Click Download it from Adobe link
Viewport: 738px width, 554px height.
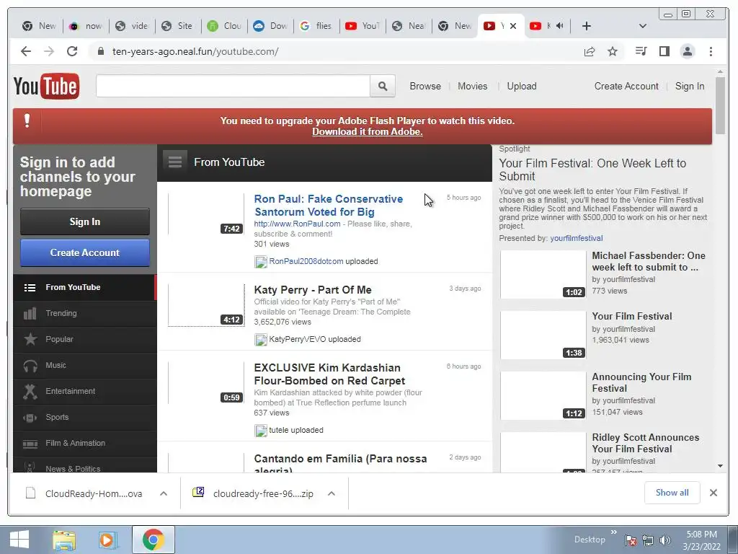[367, 132]
